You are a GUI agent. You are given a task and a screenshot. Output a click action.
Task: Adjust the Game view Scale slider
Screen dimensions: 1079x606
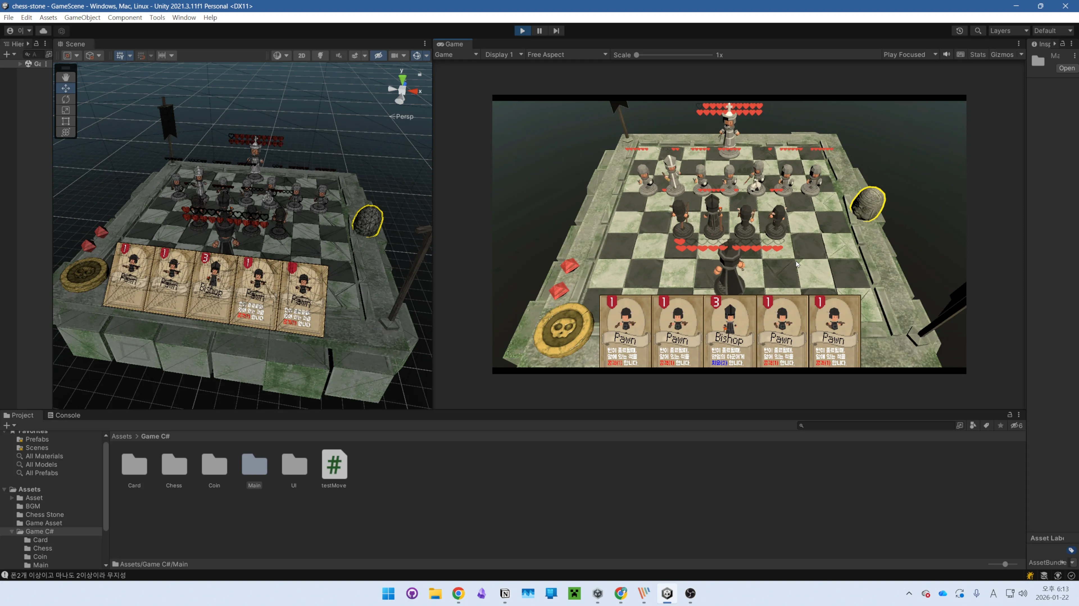click(x=674, y=55)
